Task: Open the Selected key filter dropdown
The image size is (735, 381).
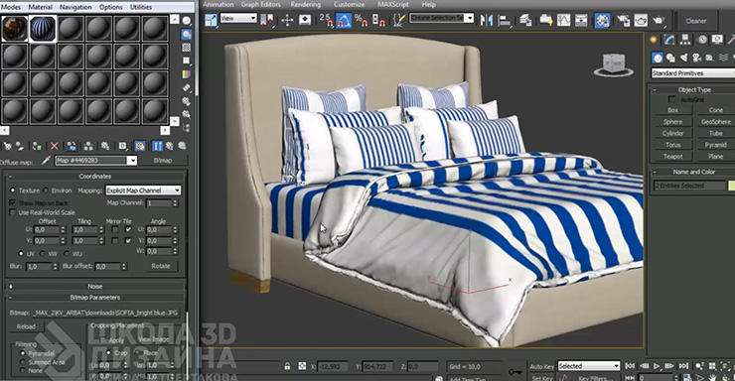Action: [589, 366]
